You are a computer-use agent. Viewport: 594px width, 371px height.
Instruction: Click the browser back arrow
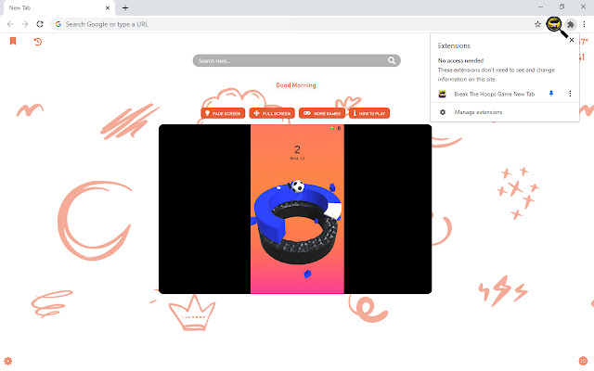point(10,24)
